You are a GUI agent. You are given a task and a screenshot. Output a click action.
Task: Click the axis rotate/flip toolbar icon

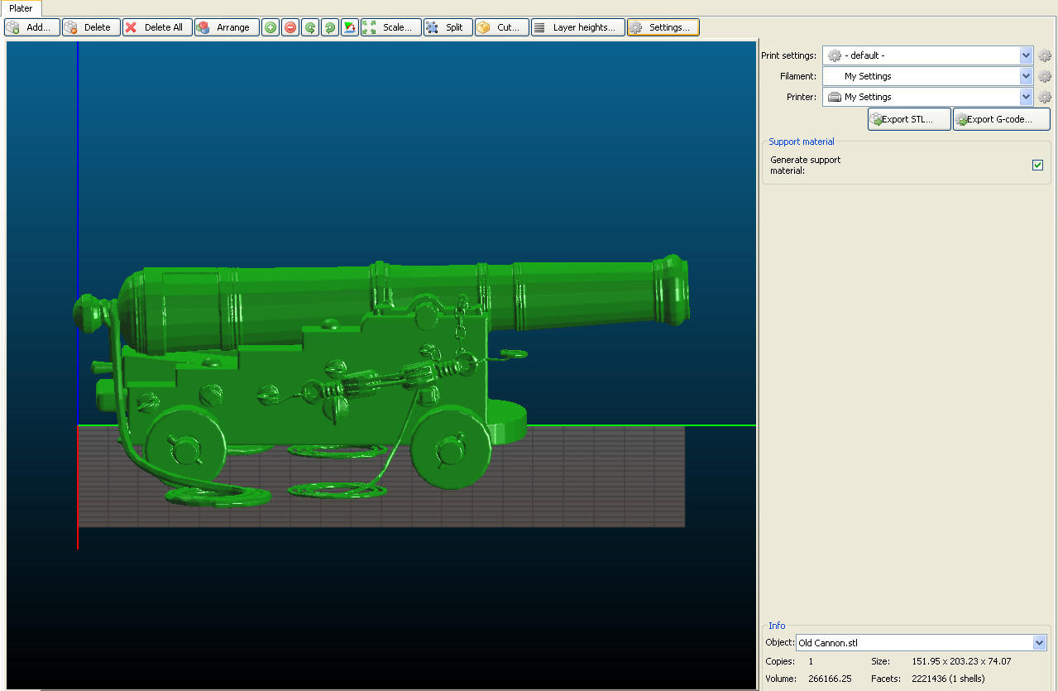pos(350,27)
